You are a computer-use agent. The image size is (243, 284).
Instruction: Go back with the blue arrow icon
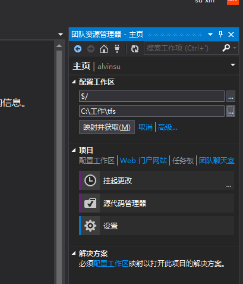click(x=78, y=49)
